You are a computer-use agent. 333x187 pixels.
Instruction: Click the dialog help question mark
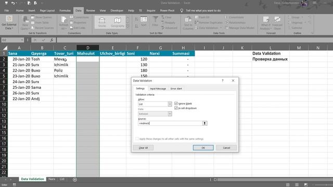coord(223,81)
